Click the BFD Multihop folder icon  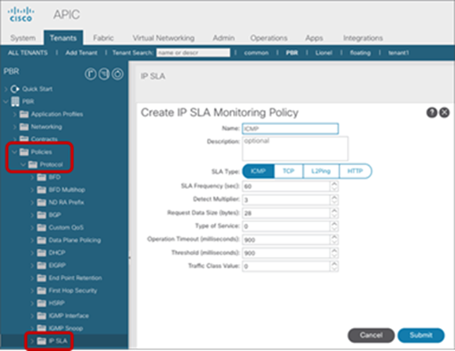click(42, 190)
